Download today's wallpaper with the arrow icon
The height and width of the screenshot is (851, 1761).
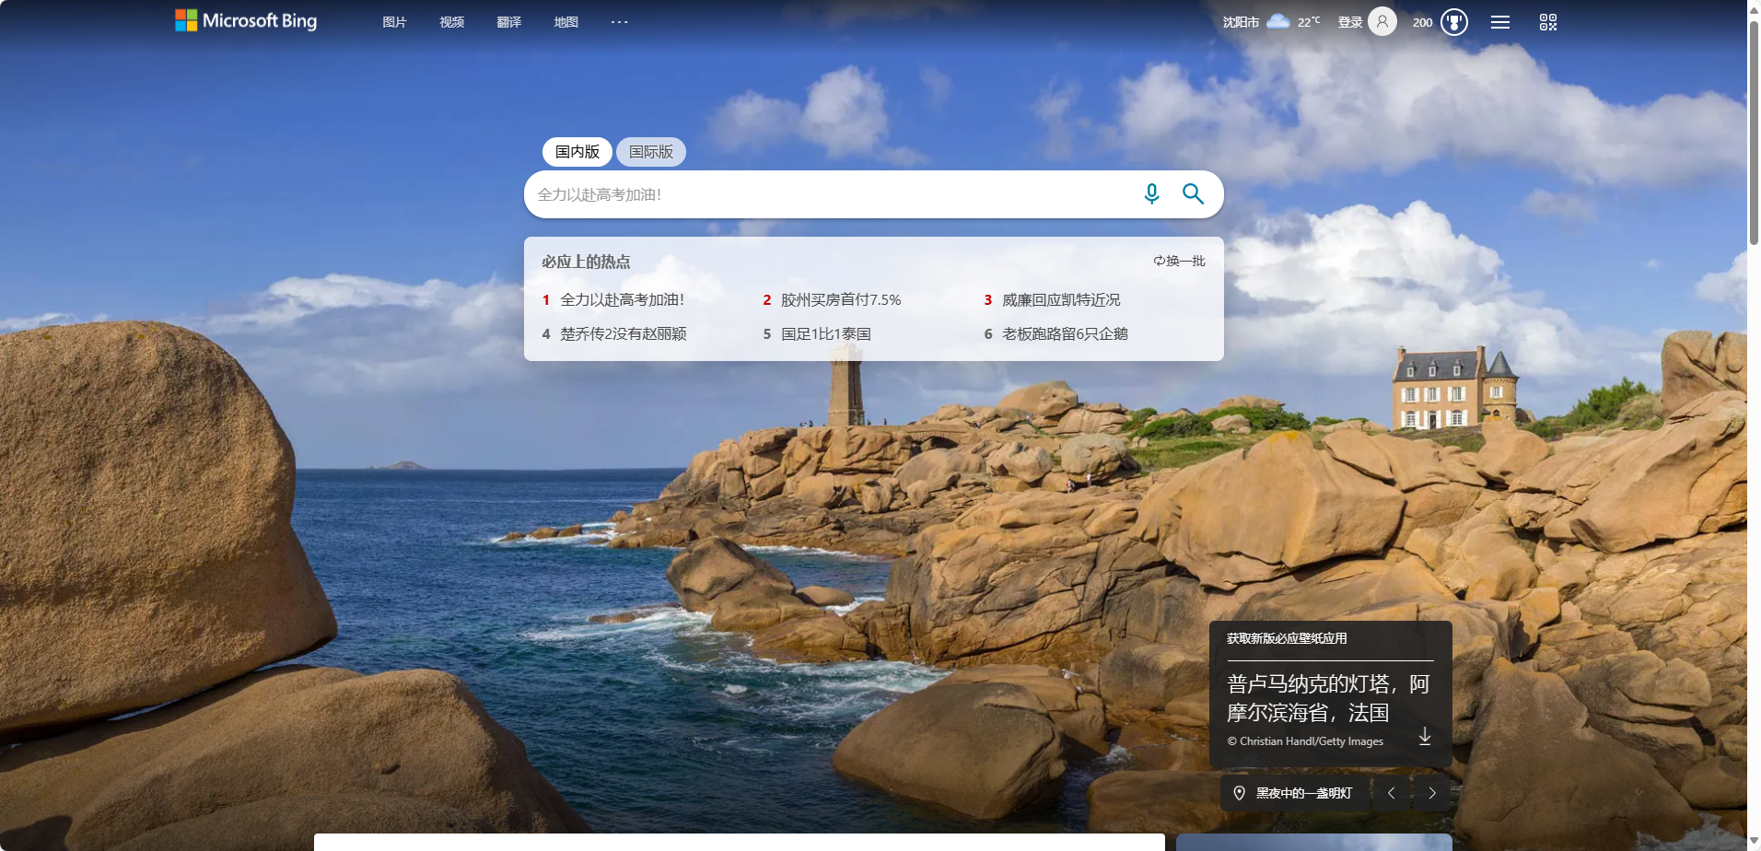1425,736
